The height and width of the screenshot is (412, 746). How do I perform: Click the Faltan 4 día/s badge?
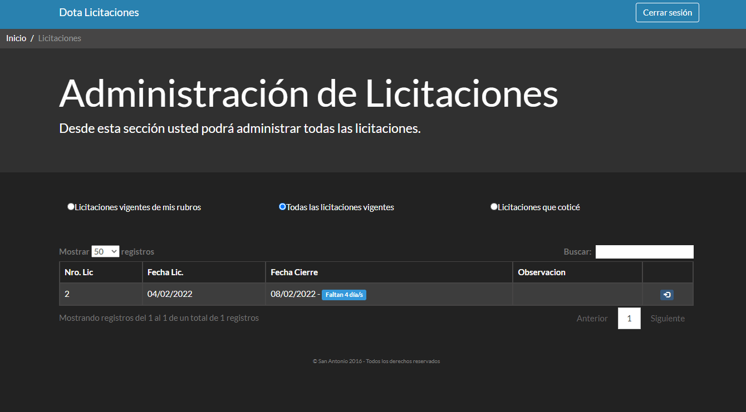[343, 295]
